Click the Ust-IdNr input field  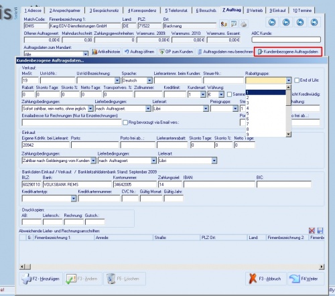[58, 80]
